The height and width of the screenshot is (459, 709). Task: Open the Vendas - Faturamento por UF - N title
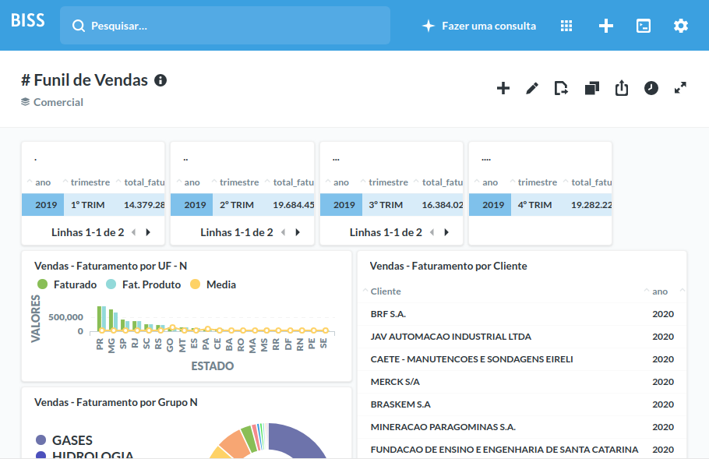tap(111, 266)
